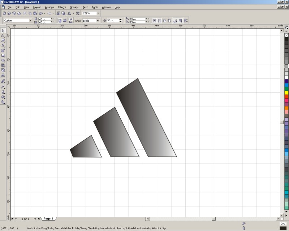Click the Corel online icon
Viewport: 289px width, 231px height.
tap(78, 13)
